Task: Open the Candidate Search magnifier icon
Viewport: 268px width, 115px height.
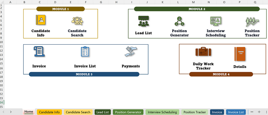Action: 77,21
